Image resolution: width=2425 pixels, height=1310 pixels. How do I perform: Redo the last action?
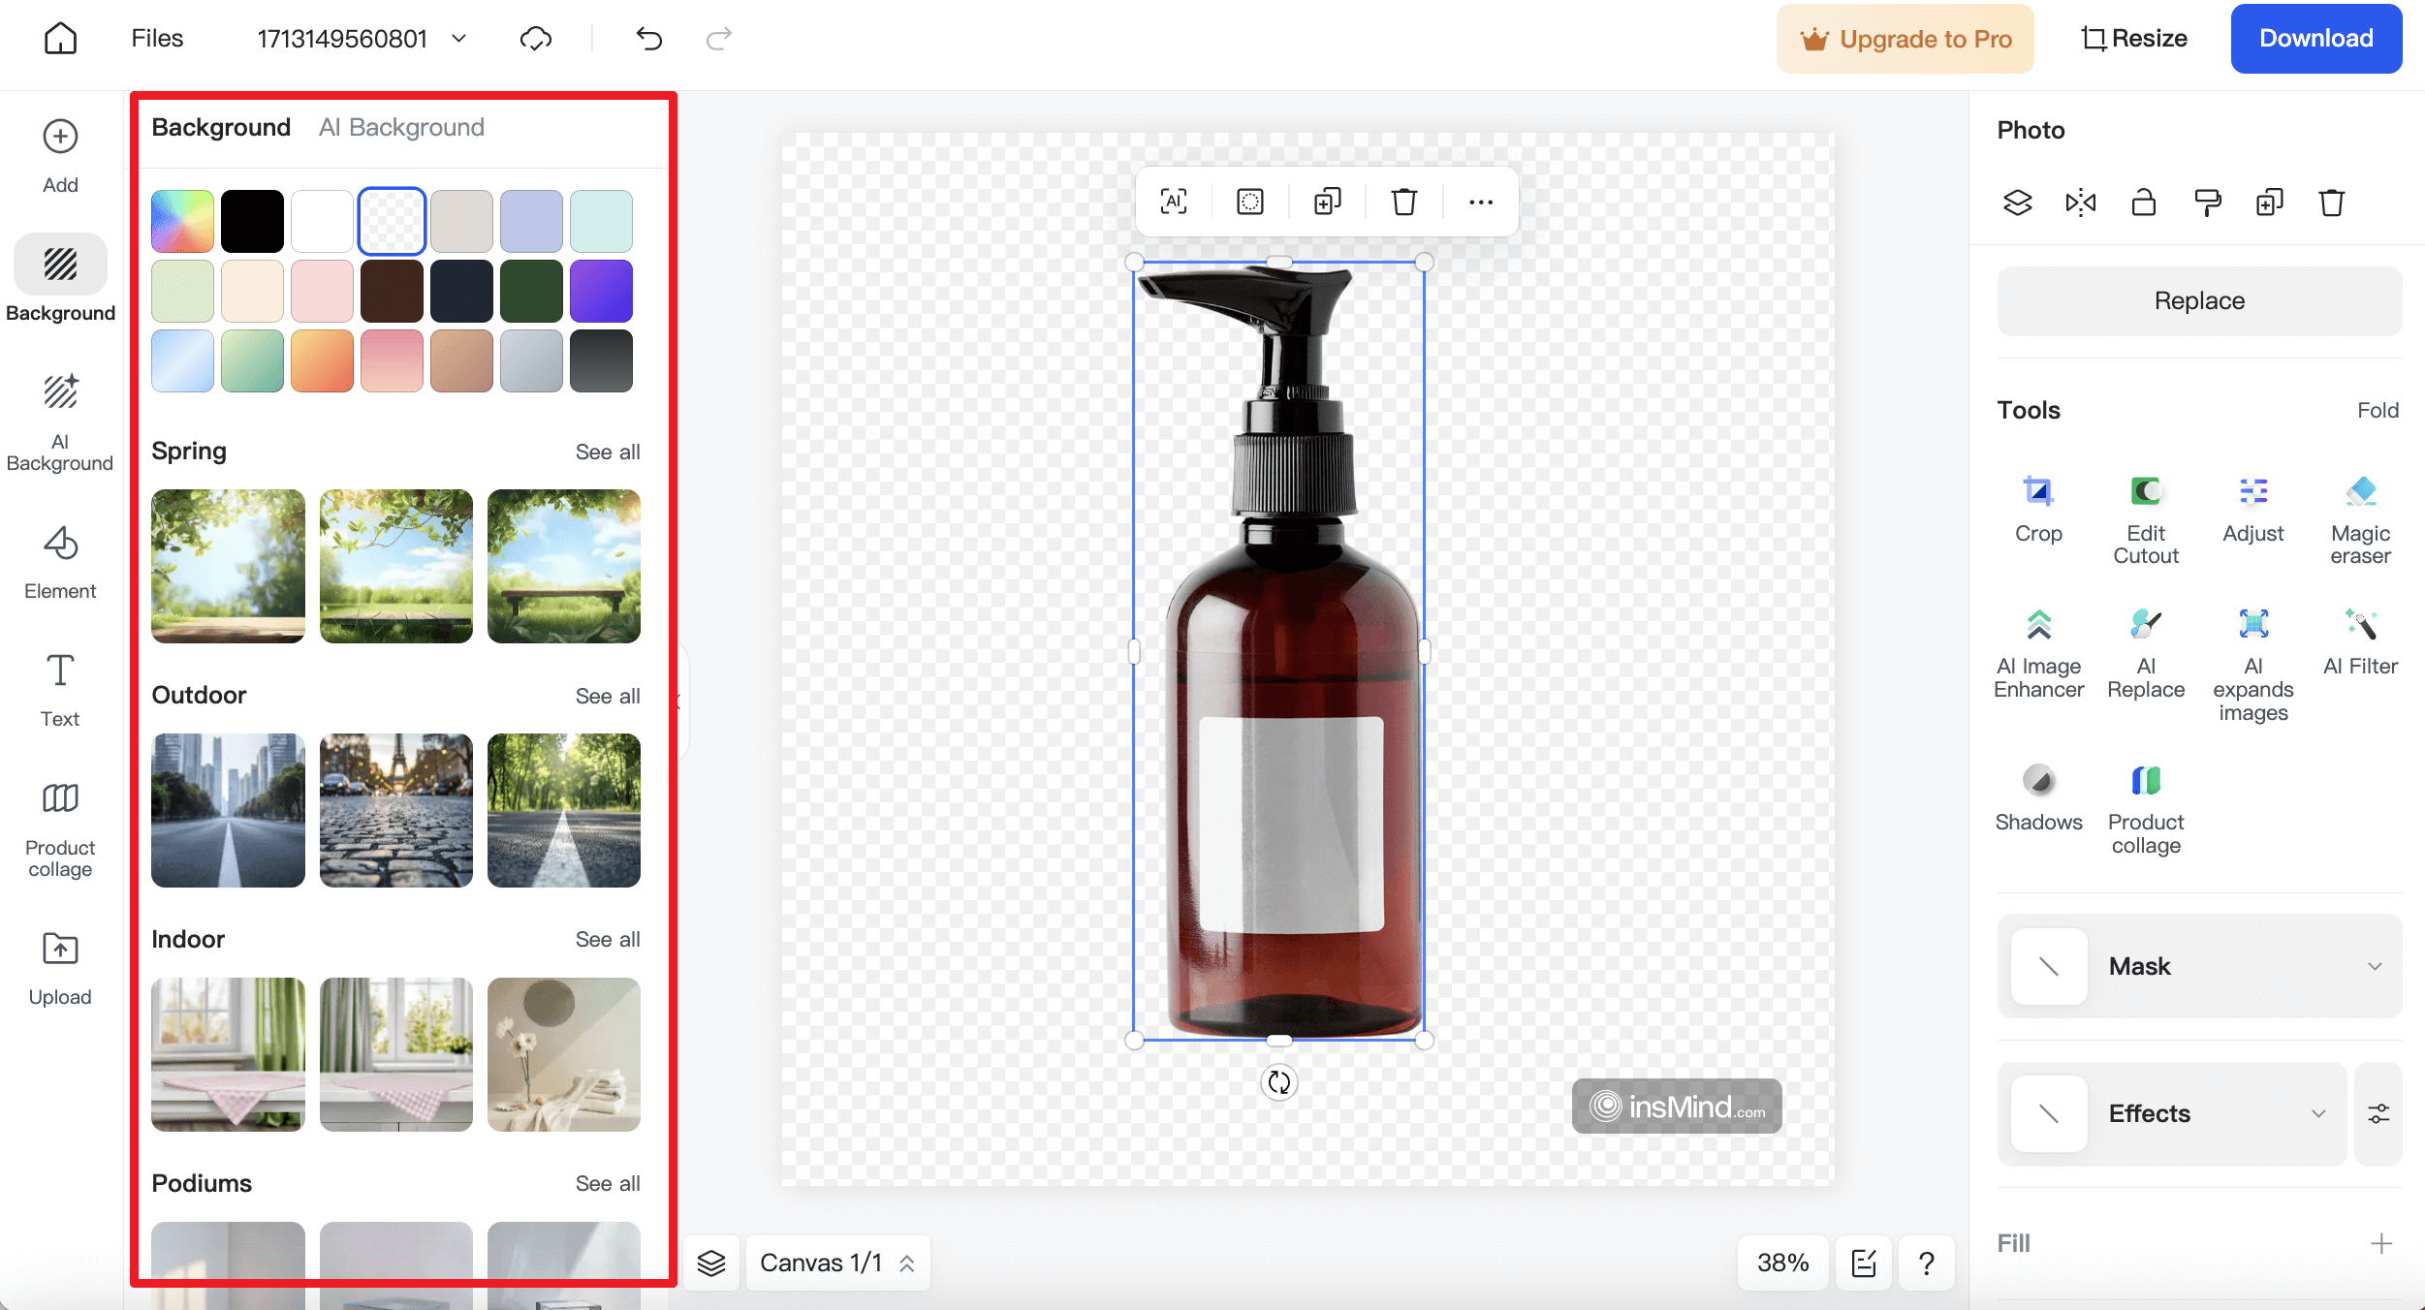pos(718,39)
